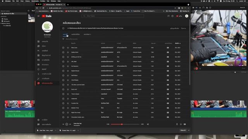Screen dimensions: 248x139
Task: Expand iMovie Library in iMovie sidebar
Action: [x=1, y=23]
